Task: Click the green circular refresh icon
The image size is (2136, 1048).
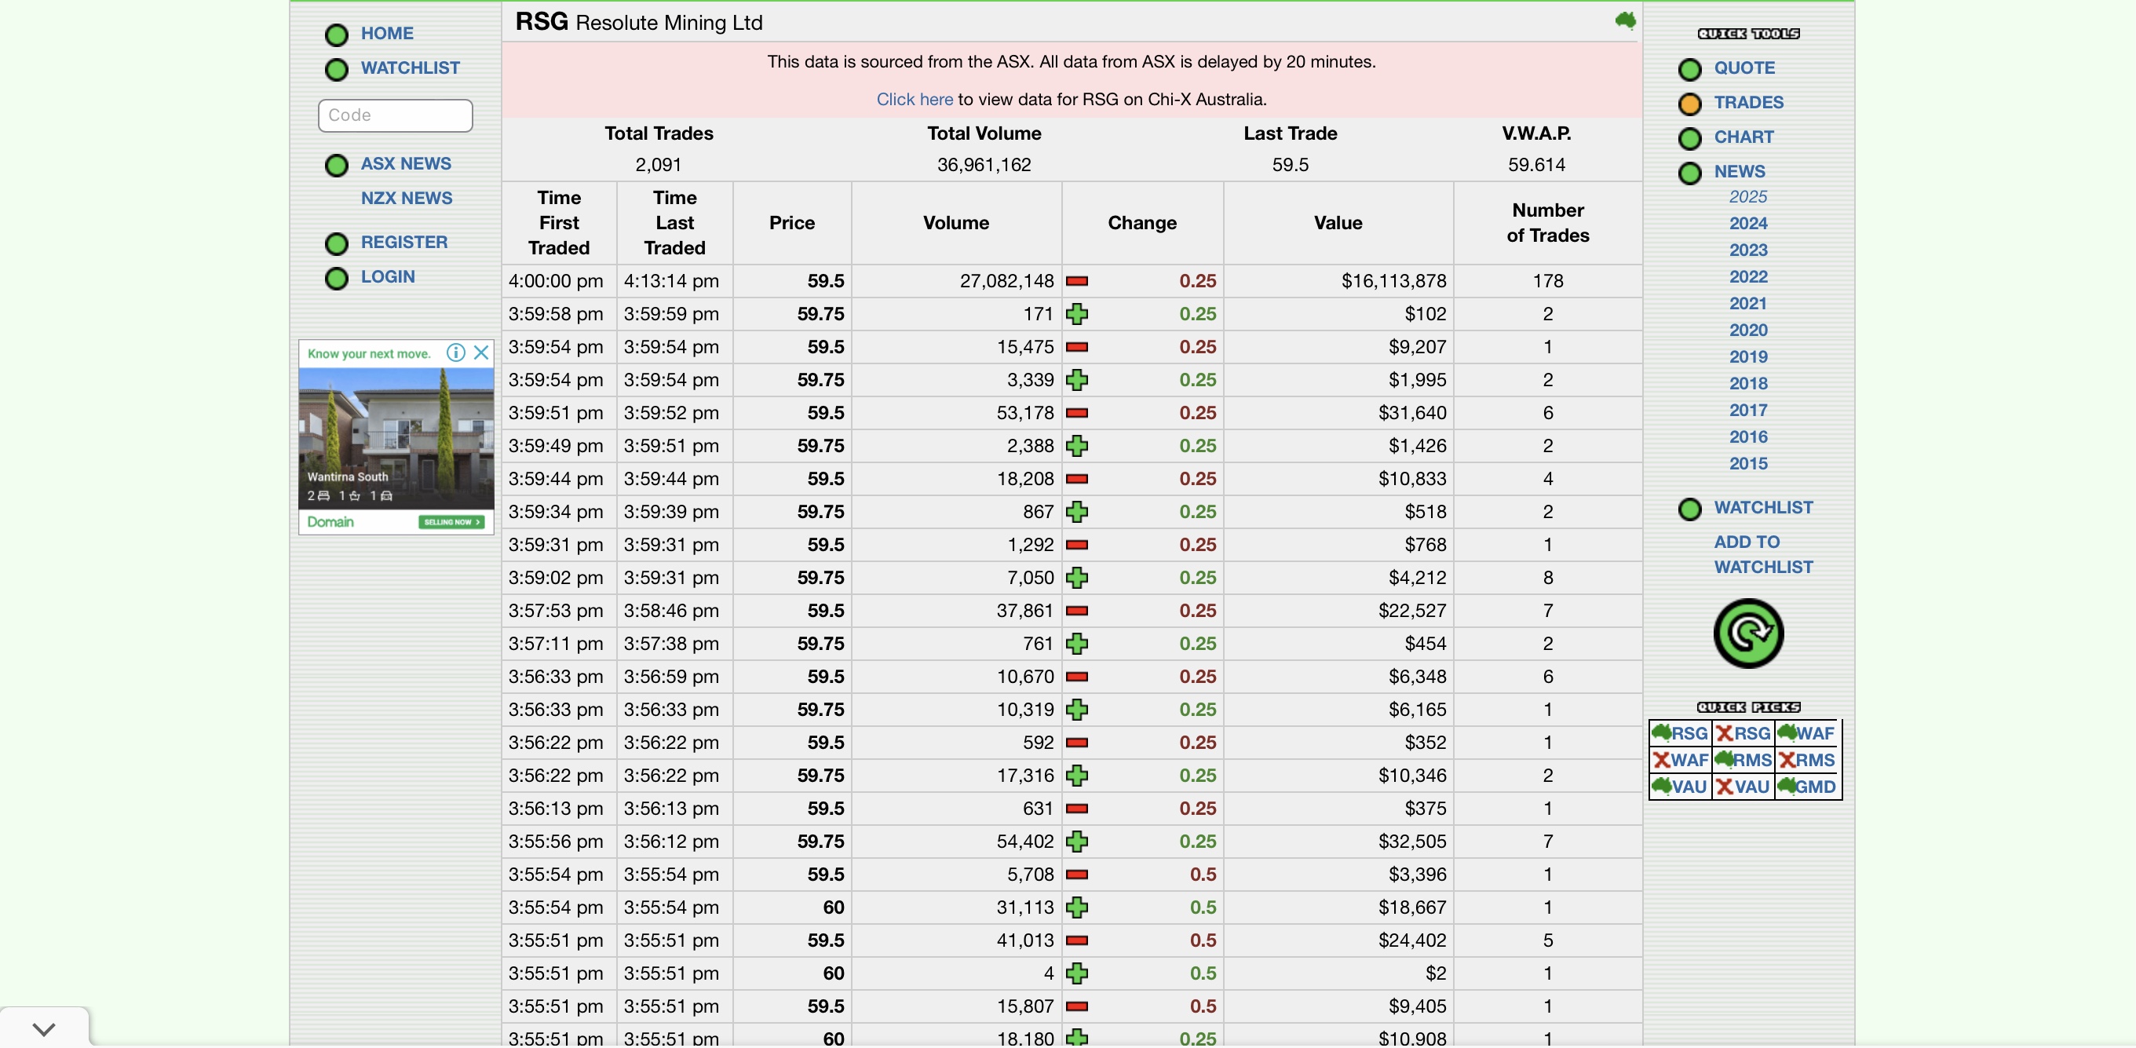Action: pyautogui.click(x=1749, y=634)
